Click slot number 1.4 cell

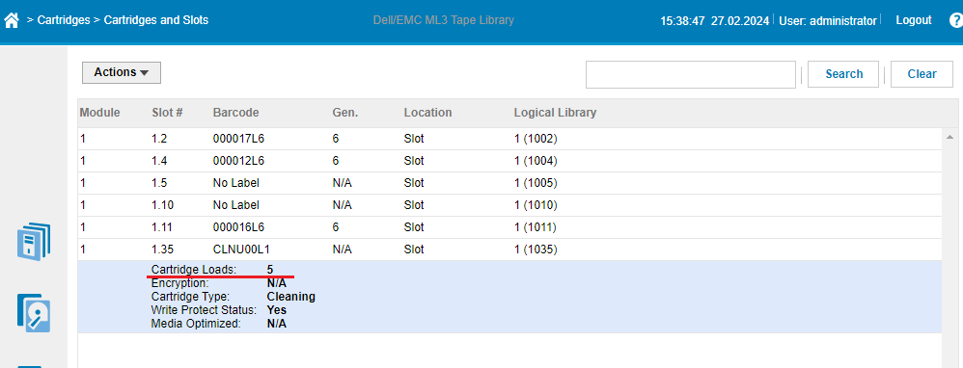tap(159, 161)
